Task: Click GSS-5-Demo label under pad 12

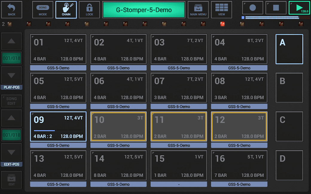Action: (x=239, y=145)
